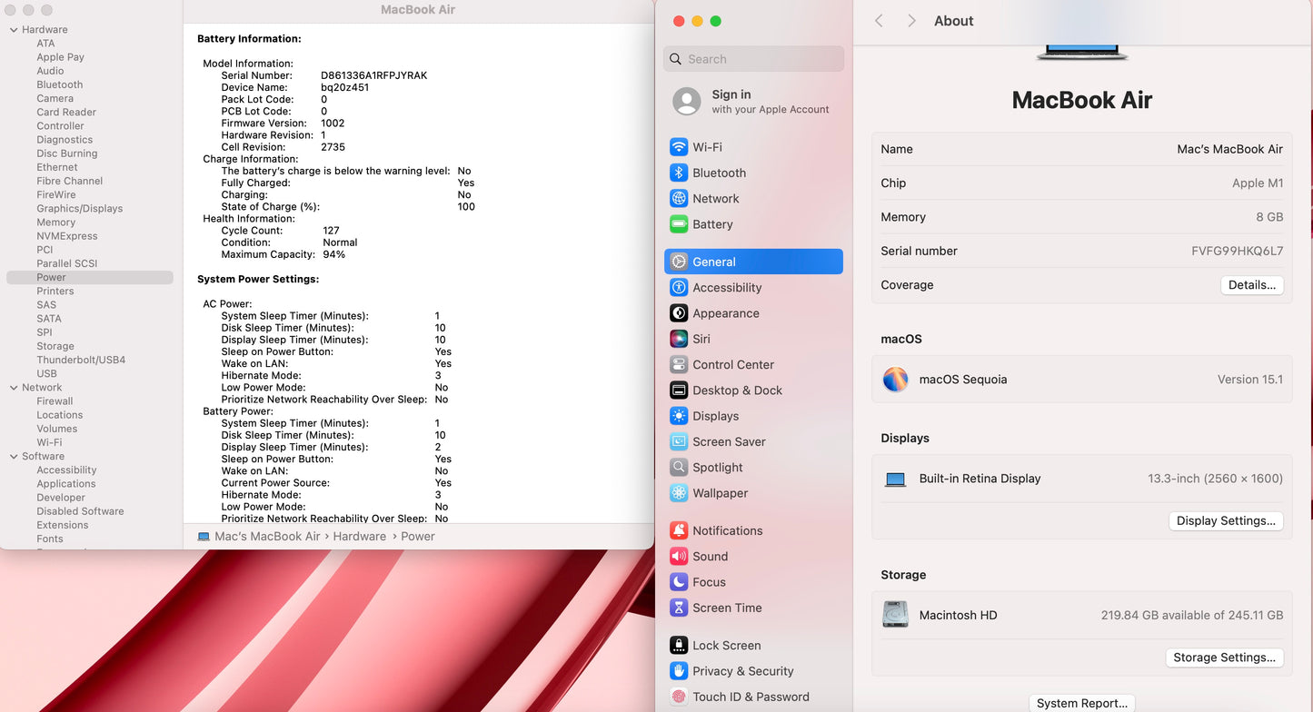The width and height of the screenshot is (1313, 712).
Task: Select Memory in the Hardware list
Action: point(55,222)
